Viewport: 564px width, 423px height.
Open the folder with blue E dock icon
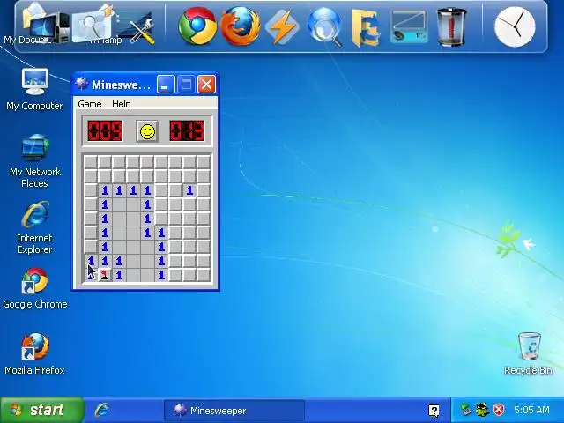[366, 28]
